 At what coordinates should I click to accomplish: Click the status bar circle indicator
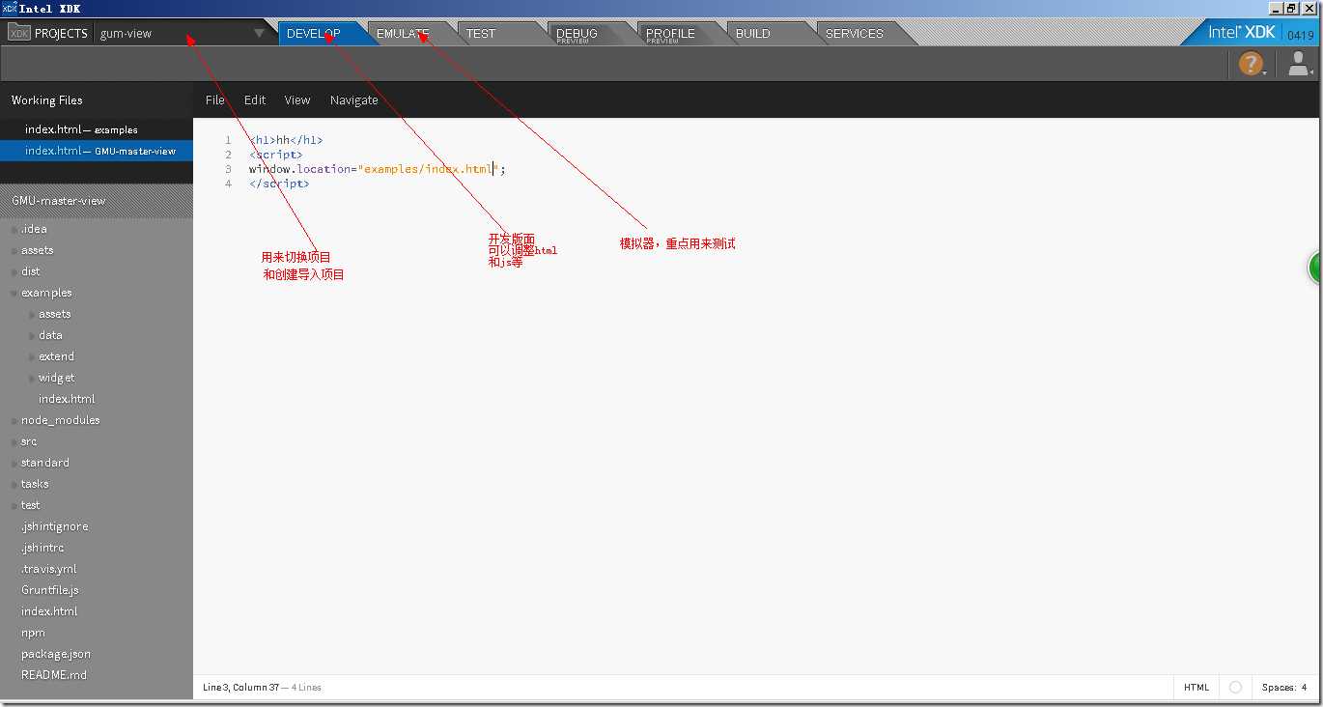[x=1234, y=688]
